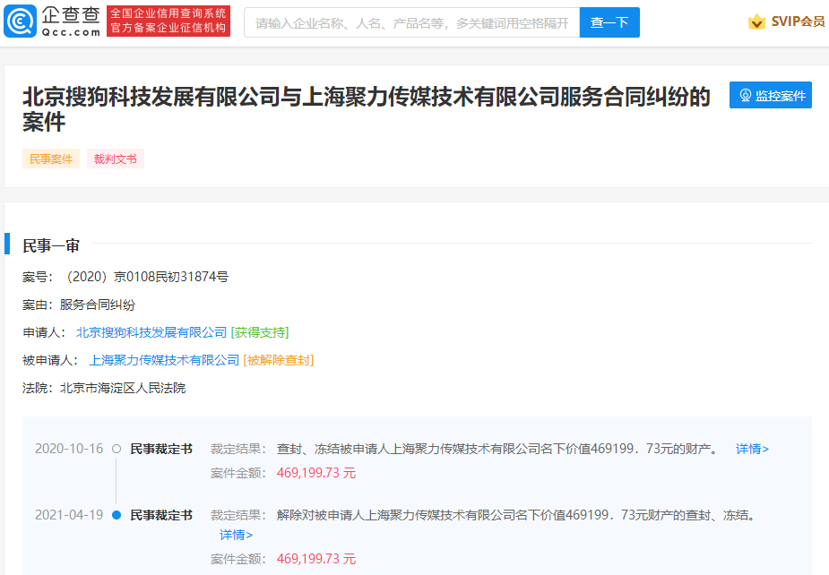Open respondent 上海聚力传媒技术有限公司 link

tap(164, 360)
